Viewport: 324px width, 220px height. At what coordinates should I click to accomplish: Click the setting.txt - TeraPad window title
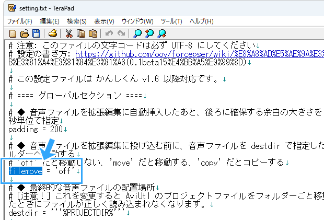coord(47,8)
